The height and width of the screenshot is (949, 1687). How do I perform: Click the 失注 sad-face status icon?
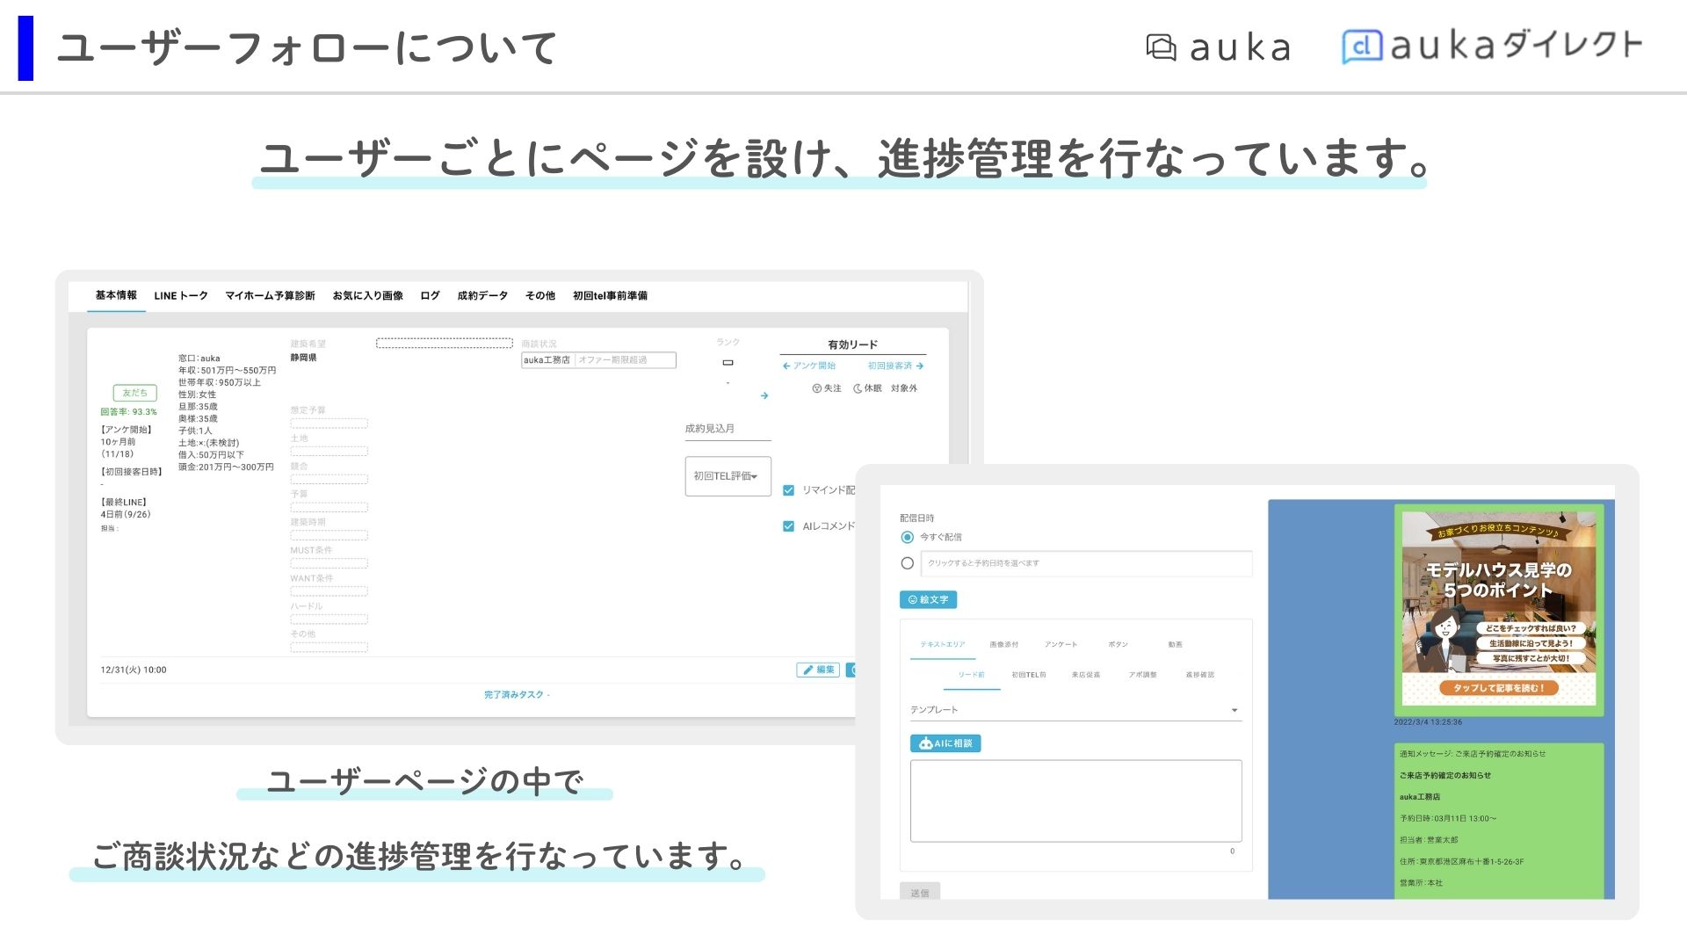(816, 388)
